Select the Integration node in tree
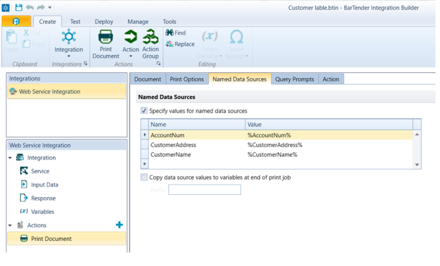Screen dimensions: 440x266 coord(41,158)
